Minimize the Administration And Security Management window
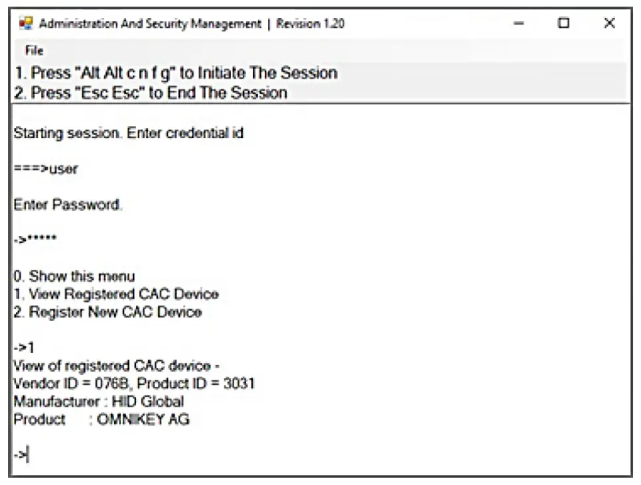The image size is (641, 485). point(517,23)
